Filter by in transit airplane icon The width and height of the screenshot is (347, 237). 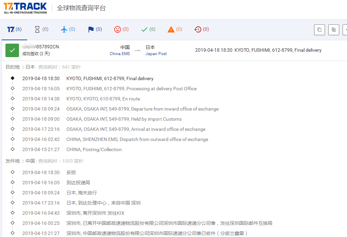tap(68, 29)
